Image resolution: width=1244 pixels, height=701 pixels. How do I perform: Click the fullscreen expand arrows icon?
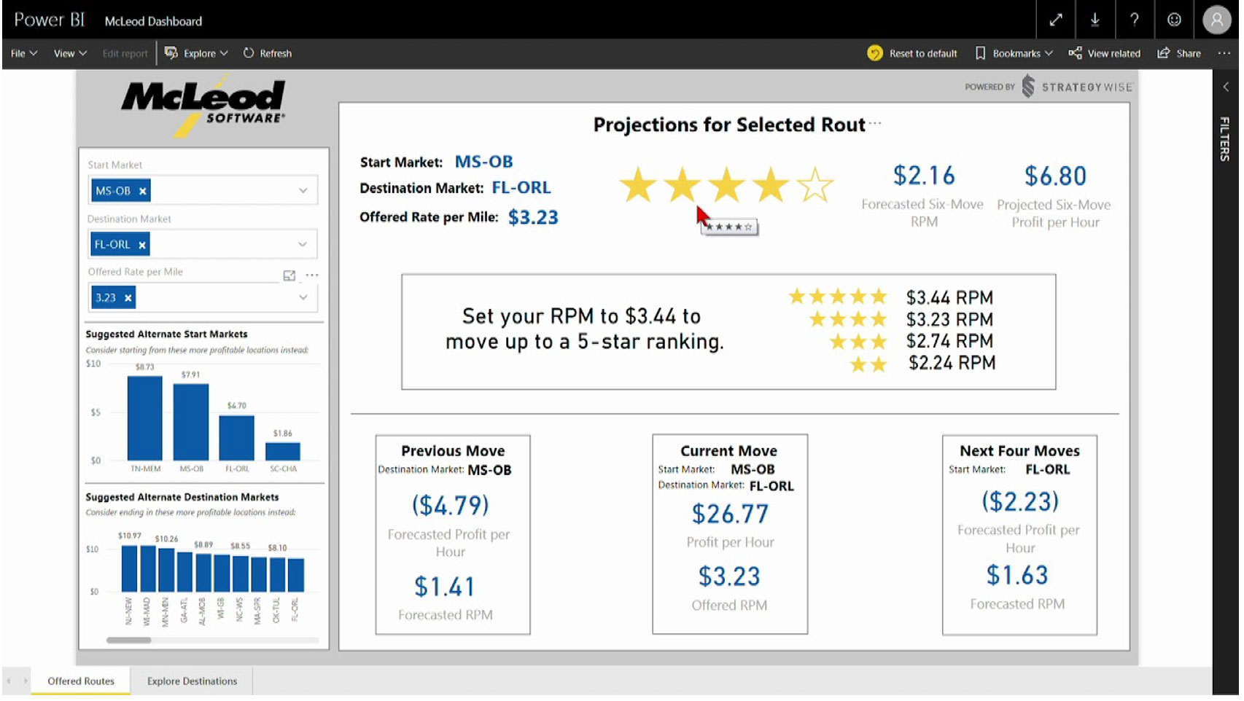[1055, 20]
